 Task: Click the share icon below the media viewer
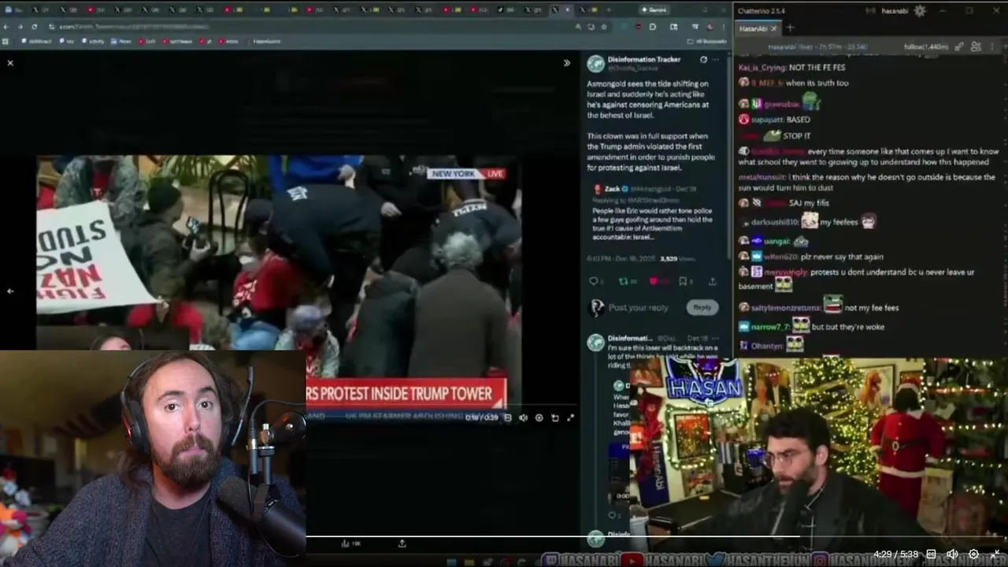402,543
